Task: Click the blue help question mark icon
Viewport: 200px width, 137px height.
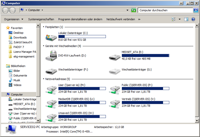Action: pos(193,19)
